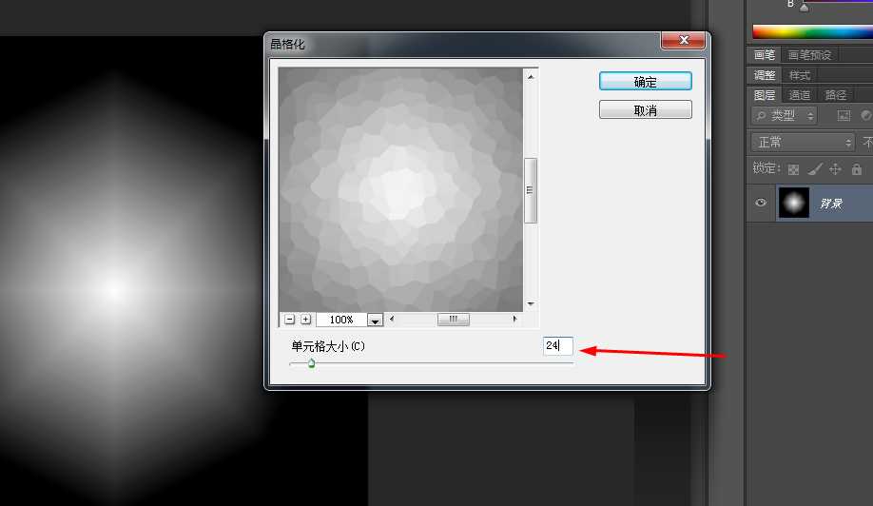The height and width of the screenshot is (506, 873).
Task: Click the 确定 button
Action: pyautogui.click(x=645, y=82)
